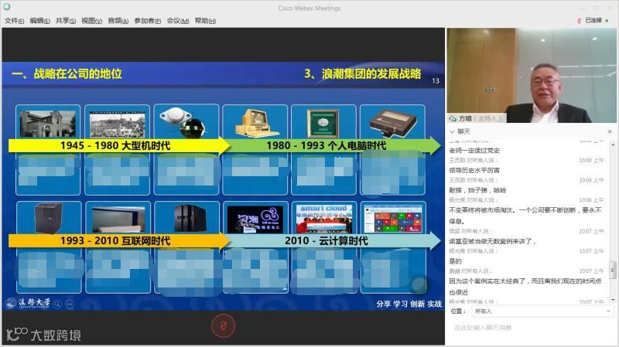
Task: Click the crowd photo thumbnail on slide
Action: pos(118,124)
